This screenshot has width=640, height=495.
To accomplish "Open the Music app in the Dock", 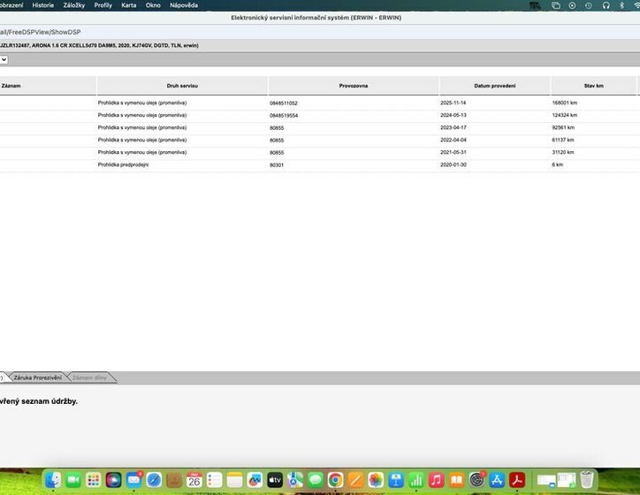I will pos(436,479).
